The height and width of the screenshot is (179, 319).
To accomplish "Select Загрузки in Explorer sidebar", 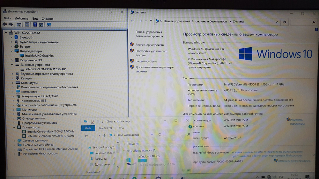I will click(x=100, y=159).
